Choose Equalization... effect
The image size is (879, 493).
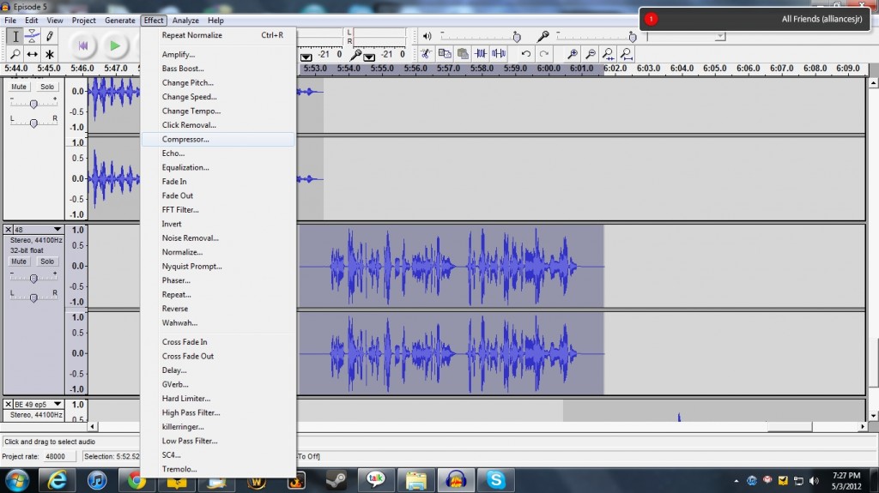[x=218, y=167]
